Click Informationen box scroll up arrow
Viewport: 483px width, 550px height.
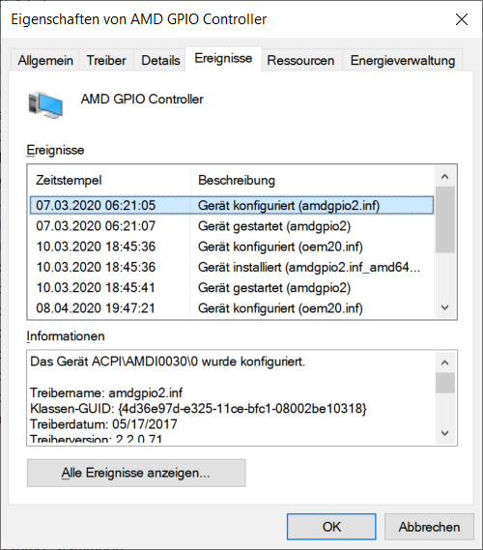[444, 362]
